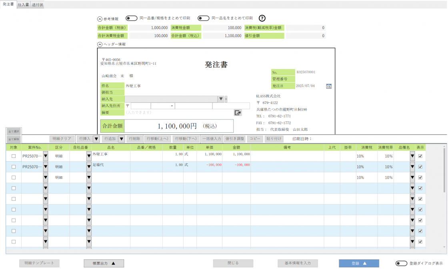The width and height of the screenshot is (448, 269).
Task: Enable the 同一品名をまとめて印刷 switch
Action: (203, 18)
